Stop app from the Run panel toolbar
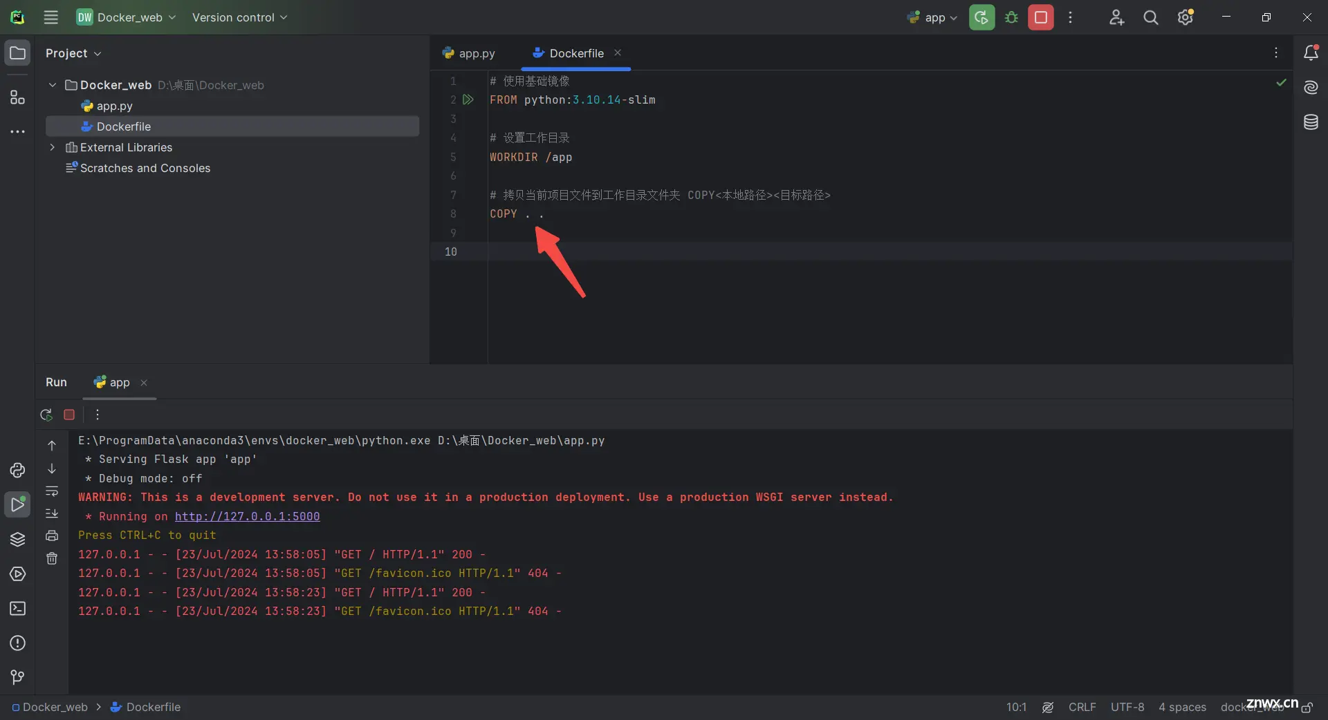 point(69,415)
